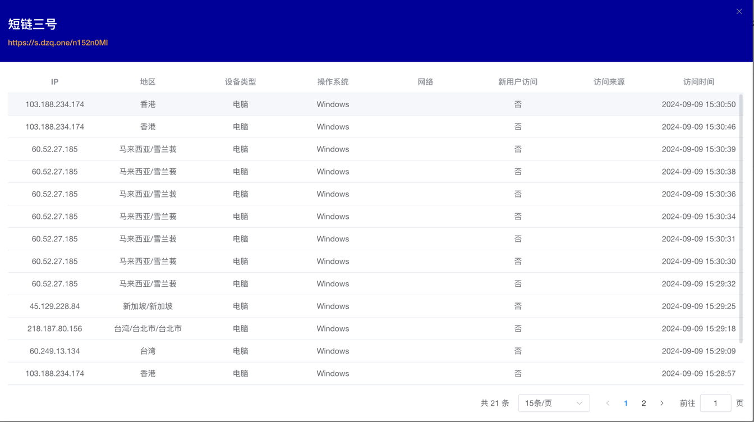Go to page 2
The width and height of the screenshot is (754, 422).
click(x=643, y=403)
